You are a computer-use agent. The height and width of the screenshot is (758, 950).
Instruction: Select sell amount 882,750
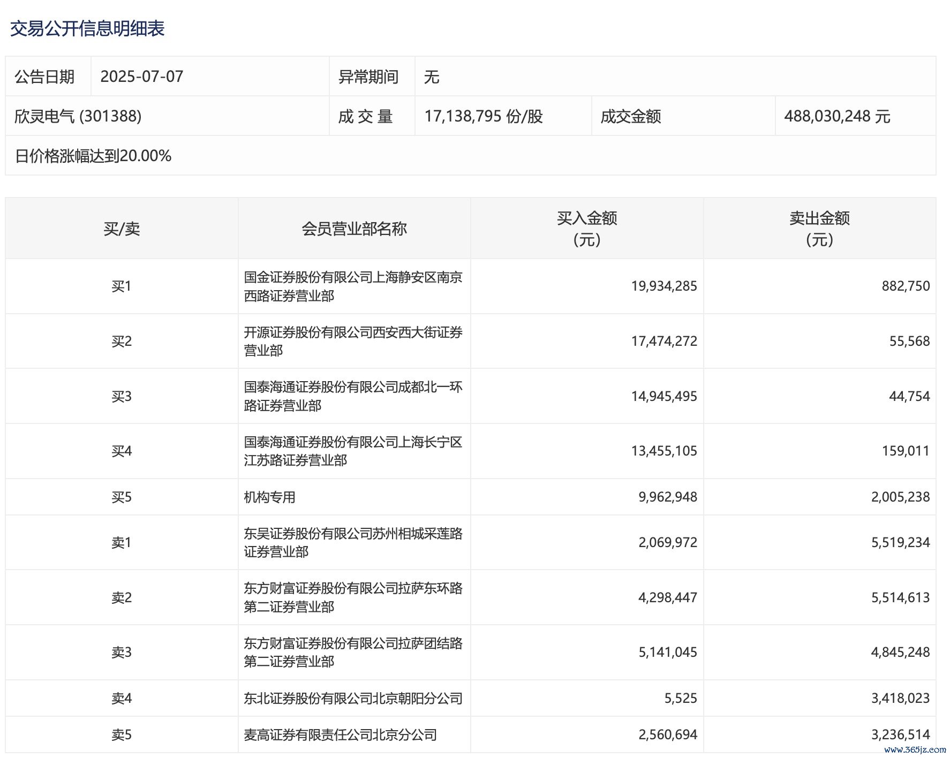(906, 286)
